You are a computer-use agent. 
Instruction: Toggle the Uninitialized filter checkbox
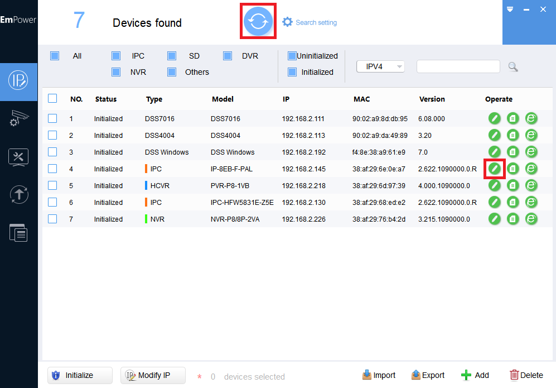[292, 56]
